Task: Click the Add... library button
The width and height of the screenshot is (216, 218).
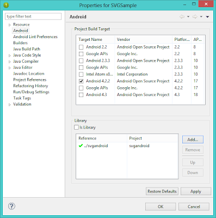Action: coord(193,140)
